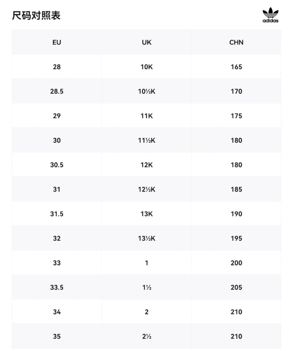
Task: Click the 2½ UK size cell
Action: tap(147, 336)
